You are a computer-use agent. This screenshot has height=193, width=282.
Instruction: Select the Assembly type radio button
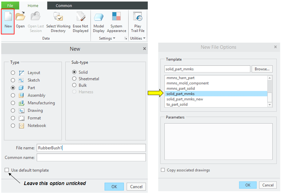coord(13,95)
